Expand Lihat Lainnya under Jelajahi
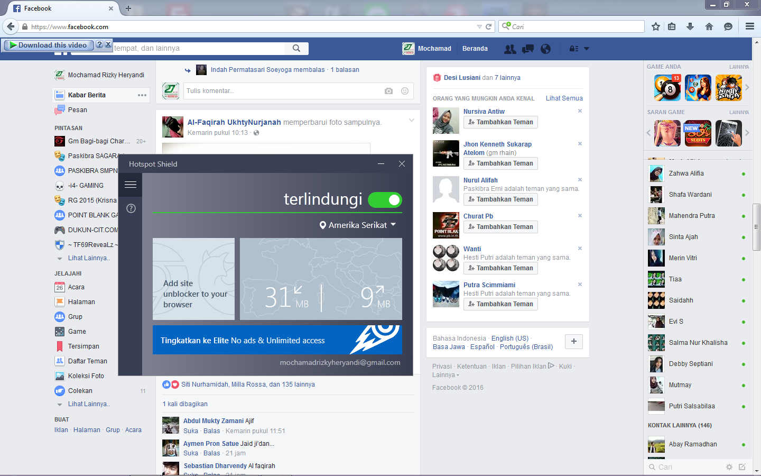Screen dimensions: 761x476 (x=89, y=404)
